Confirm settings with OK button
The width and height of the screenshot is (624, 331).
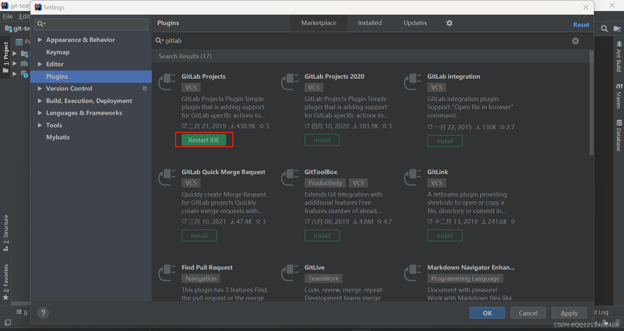[487, 313]
